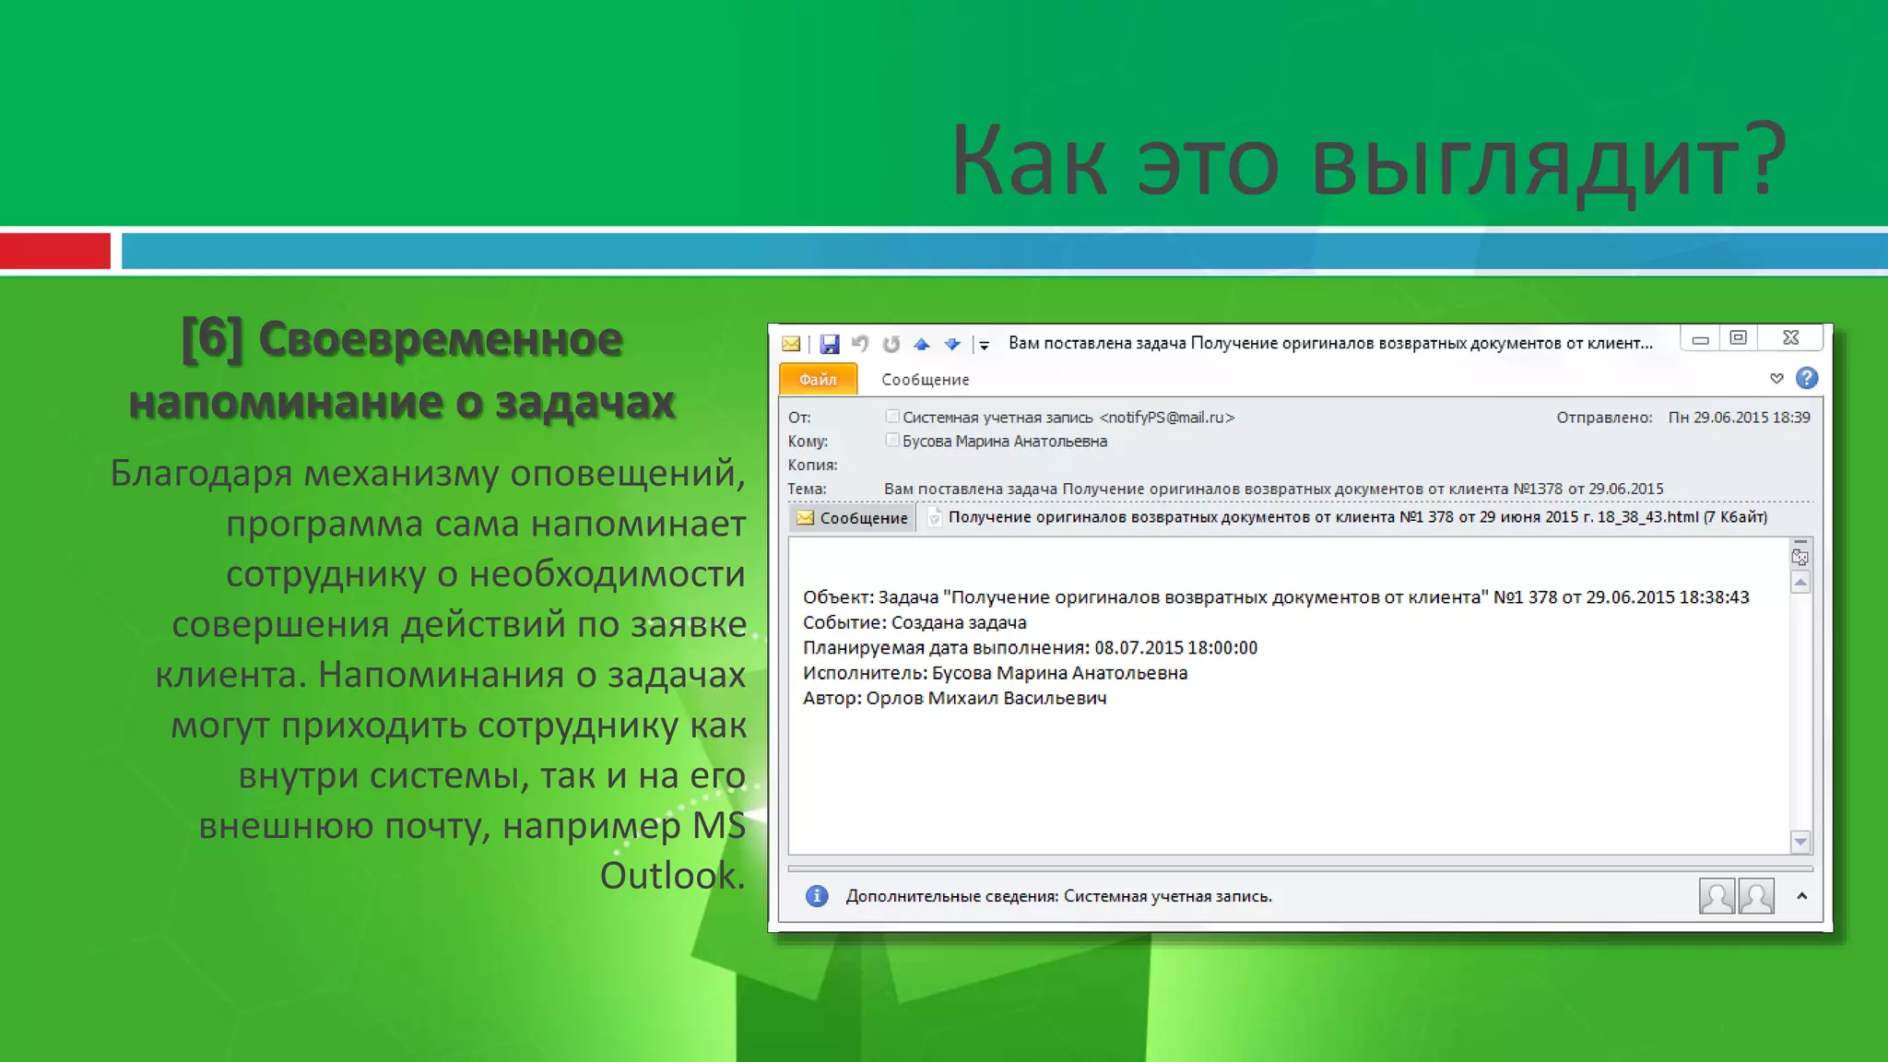Open Quick Access Toolbar customize dropdown
The height and width of the screenshot is (1062, 1888).
[x=984, y=345]
